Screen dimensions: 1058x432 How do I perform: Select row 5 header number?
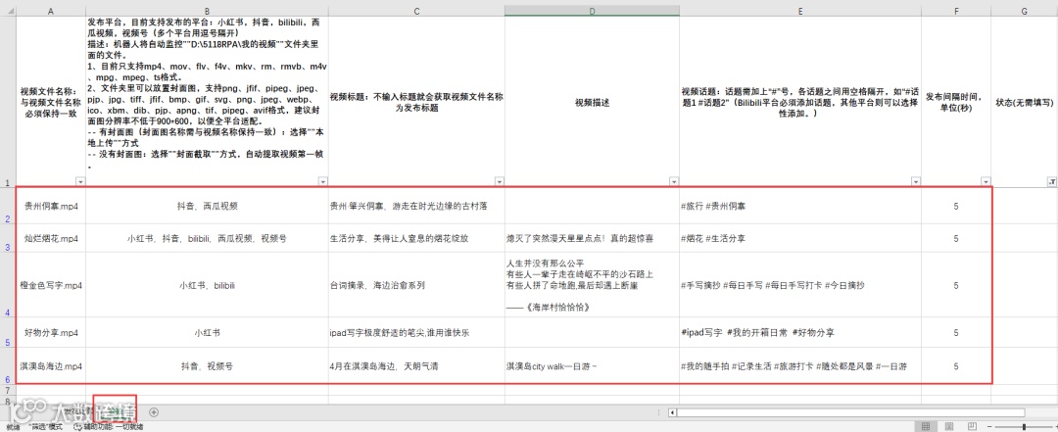coord(8,332)
